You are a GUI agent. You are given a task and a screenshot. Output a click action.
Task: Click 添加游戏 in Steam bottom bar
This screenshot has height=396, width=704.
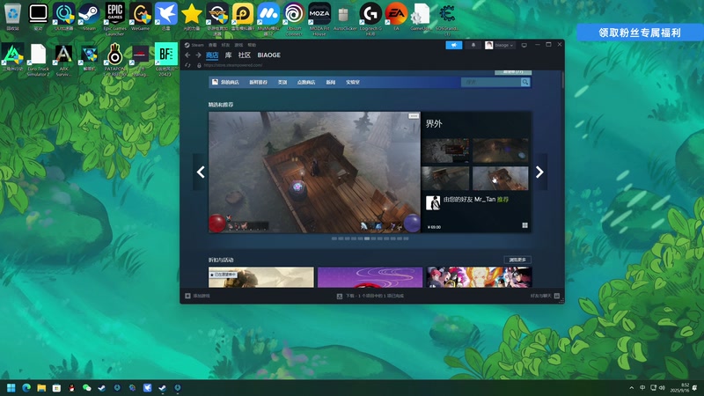point(197,296)
